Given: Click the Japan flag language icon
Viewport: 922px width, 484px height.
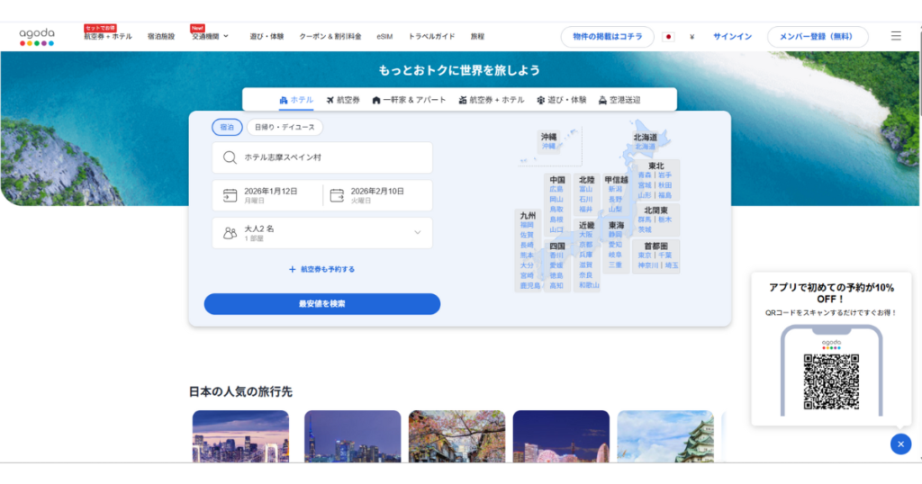Looking at the screenshot, I should point(668,37).
